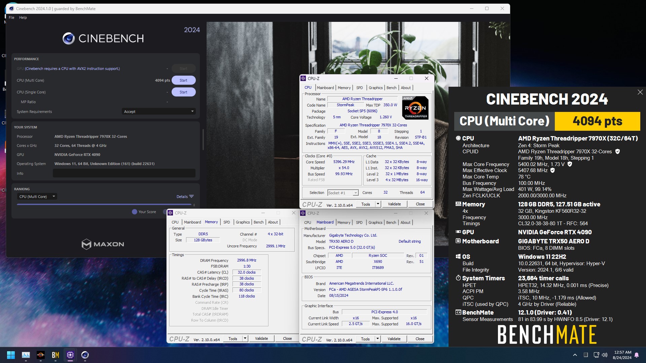Switch to Graphics tab in CPU-Z Memory window
Screen dimensions: 646x363
click(x=243, y=222)
